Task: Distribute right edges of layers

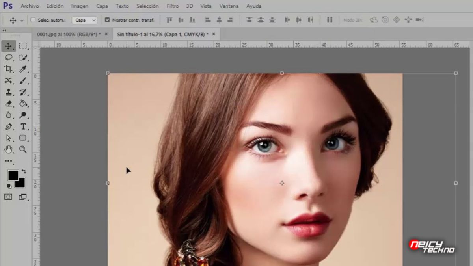Action: point(311,20)
